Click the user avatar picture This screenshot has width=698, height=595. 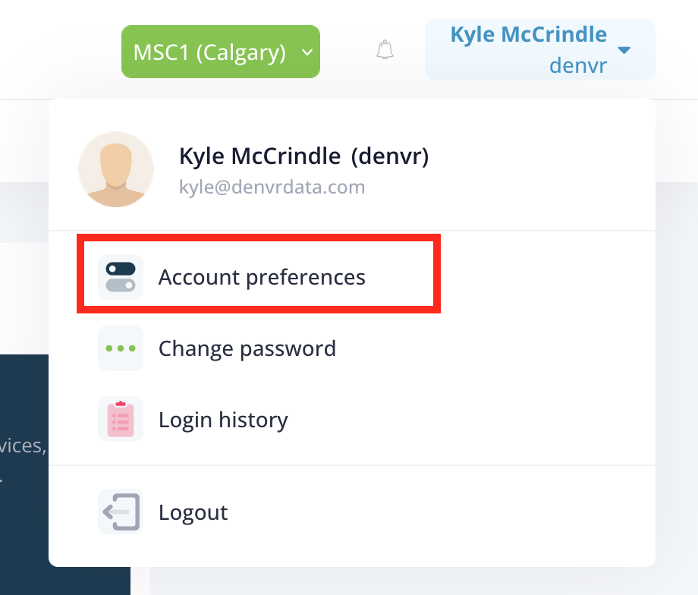(x=116, y=169)
